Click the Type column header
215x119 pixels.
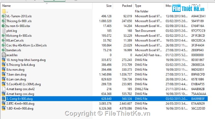pyautogui.click(x=138, y=6)
